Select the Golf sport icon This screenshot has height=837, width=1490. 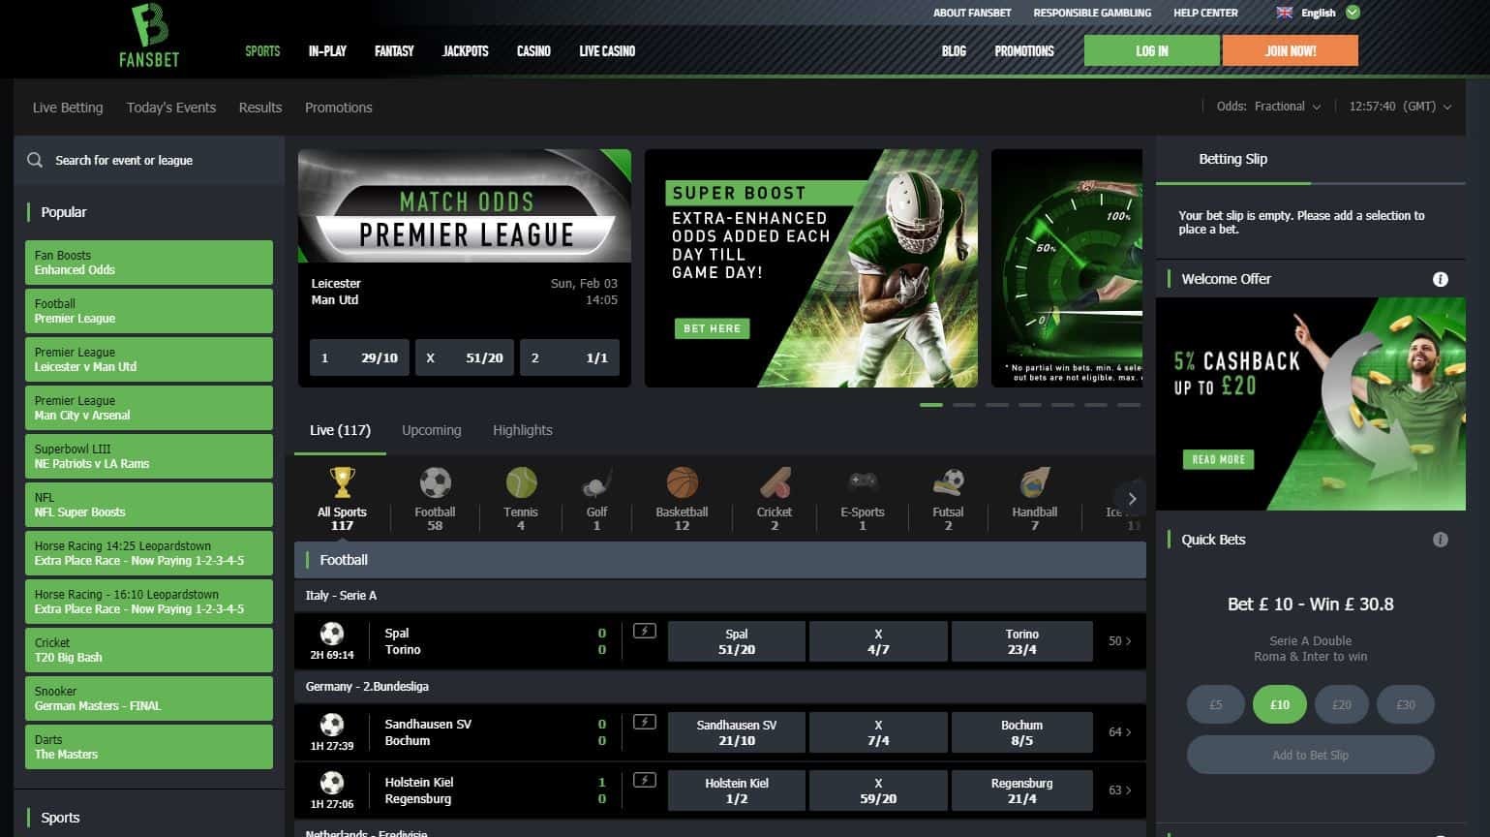[596, 481]
